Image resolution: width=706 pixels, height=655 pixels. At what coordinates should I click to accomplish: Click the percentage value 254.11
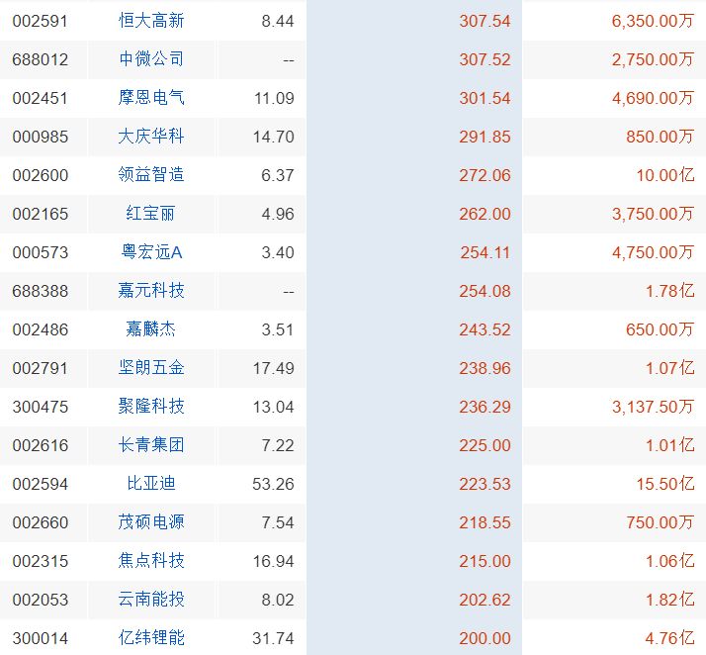[x=485, y=252]
